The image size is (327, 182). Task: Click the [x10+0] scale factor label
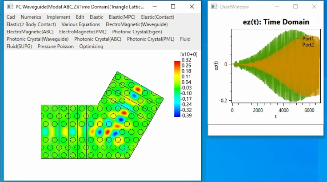(x=189, y=55)
